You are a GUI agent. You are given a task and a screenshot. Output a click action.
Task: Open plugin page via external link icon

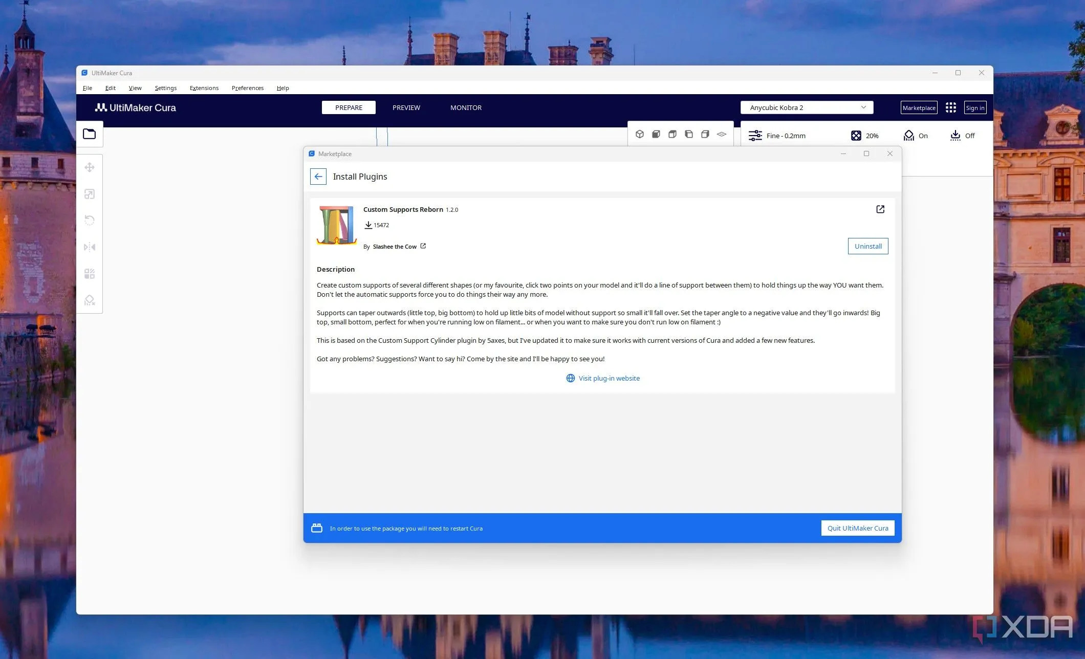pos(880,209)
